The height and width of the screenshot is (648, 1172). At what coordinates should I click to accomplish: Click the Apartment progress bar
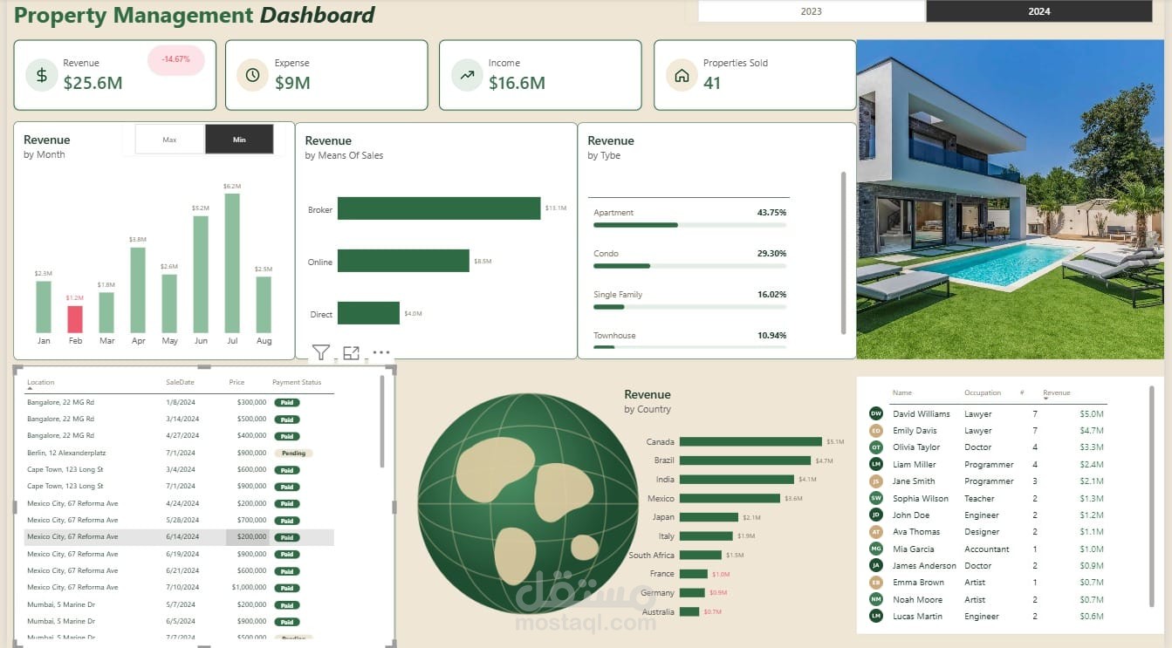click(x=689, y=225)
